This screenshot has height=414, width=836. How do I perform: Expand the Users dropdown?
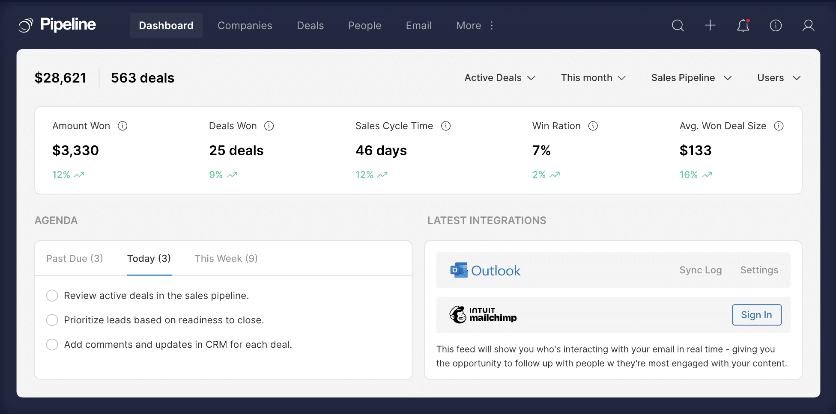pyautogui.click(x=778, y=78)
